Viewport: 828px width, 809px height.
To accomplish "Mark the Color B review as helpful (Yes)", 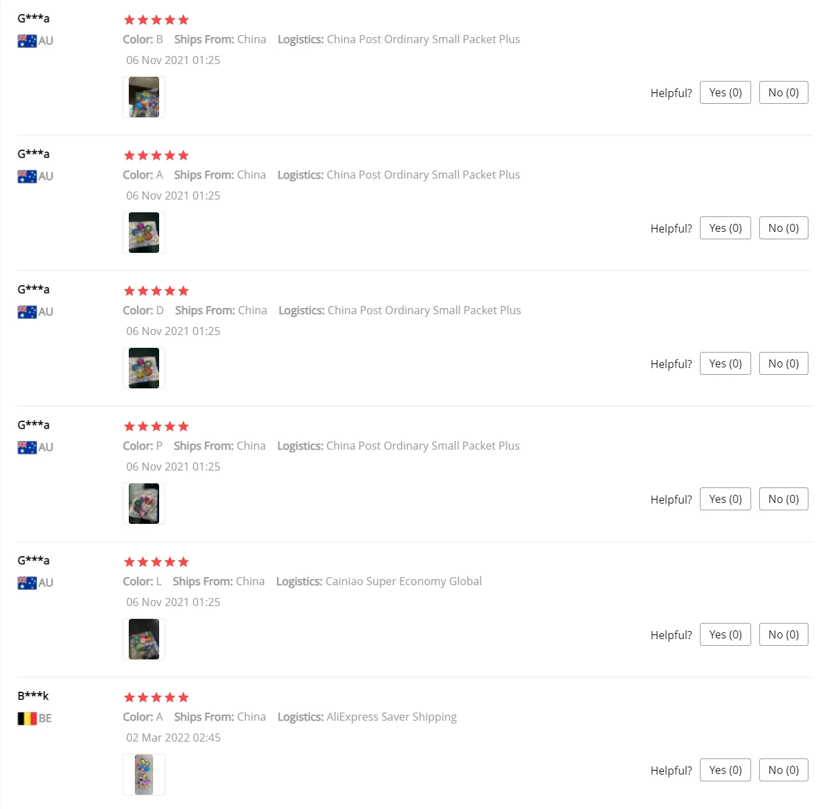I will pos(725,93).
